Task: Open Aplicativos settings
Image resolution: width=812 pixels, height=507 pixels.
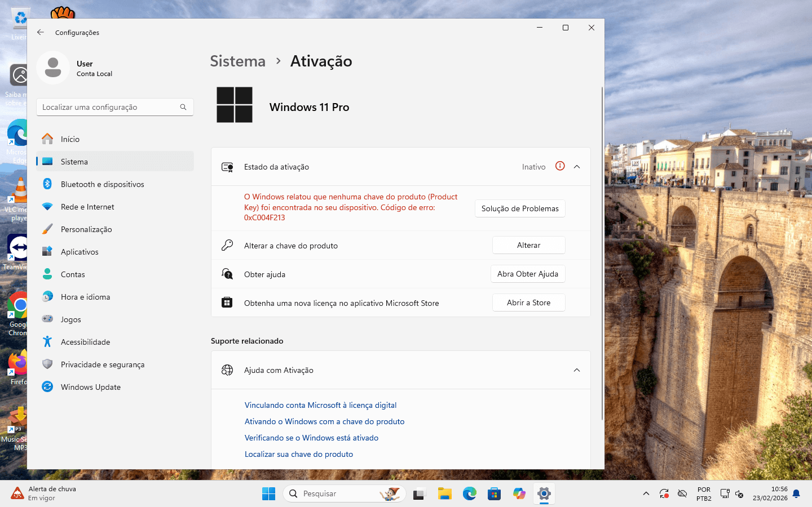Action: point(115,252)
